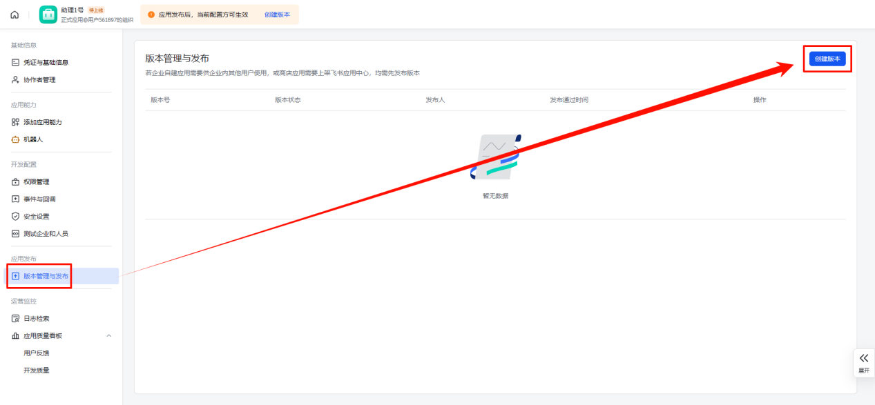Click the home icon in top bar
The height and width of the screenshot is (405, 875).
click(x=15, y=14)
